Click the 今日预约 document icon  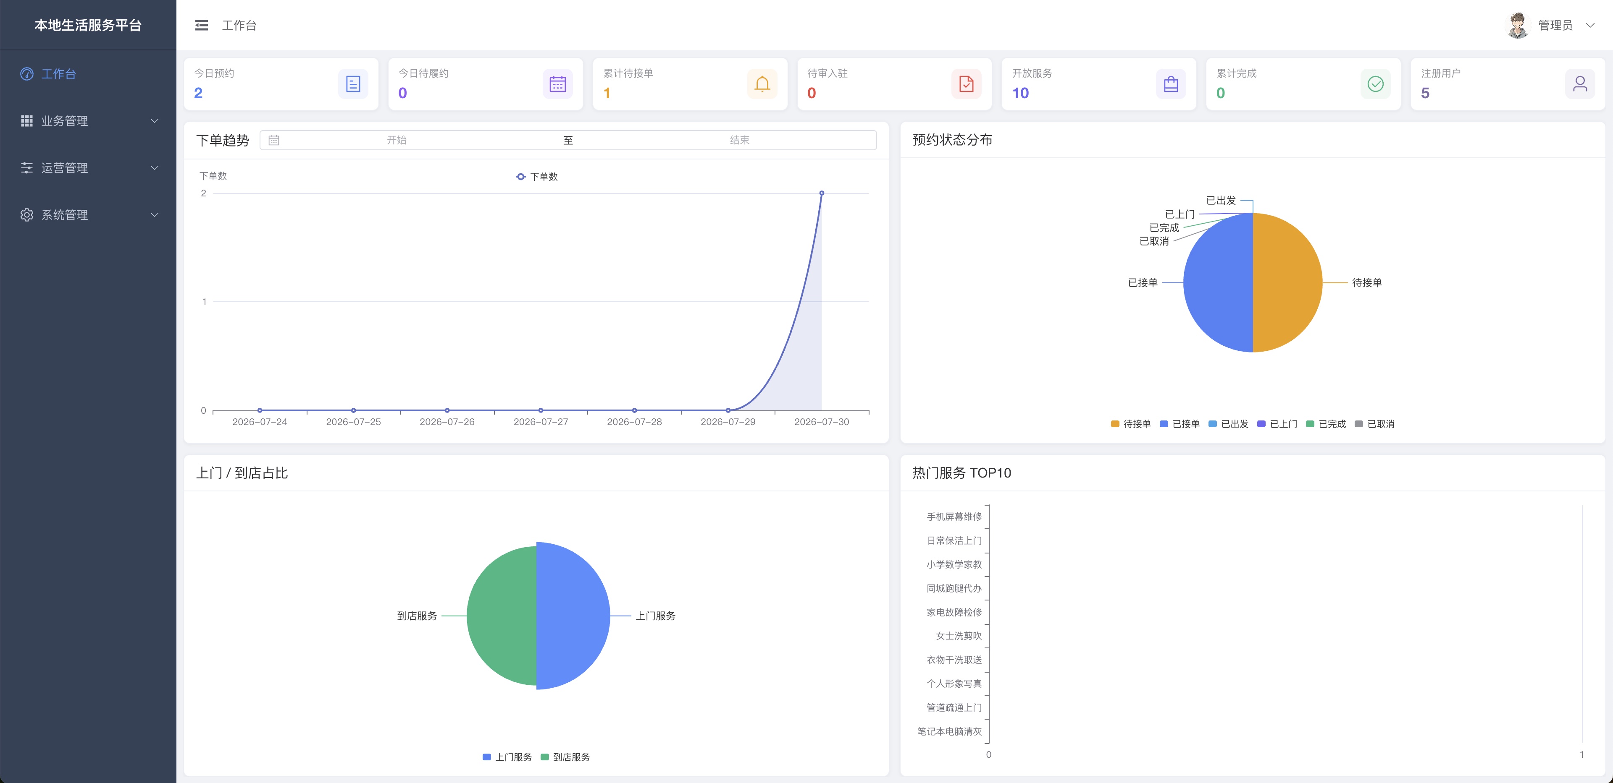tap(353, 84)
